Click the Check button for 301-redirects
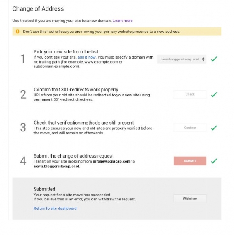The image size is (234, 235). (190, 94)
